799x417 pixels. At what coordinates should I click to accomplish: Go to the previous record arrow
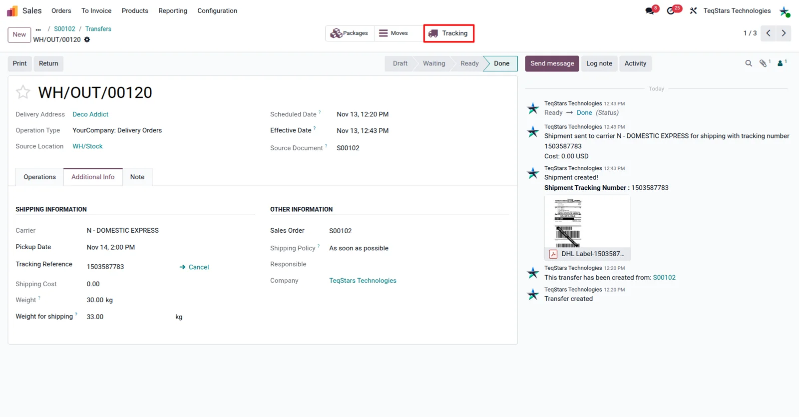click(769, 33)
